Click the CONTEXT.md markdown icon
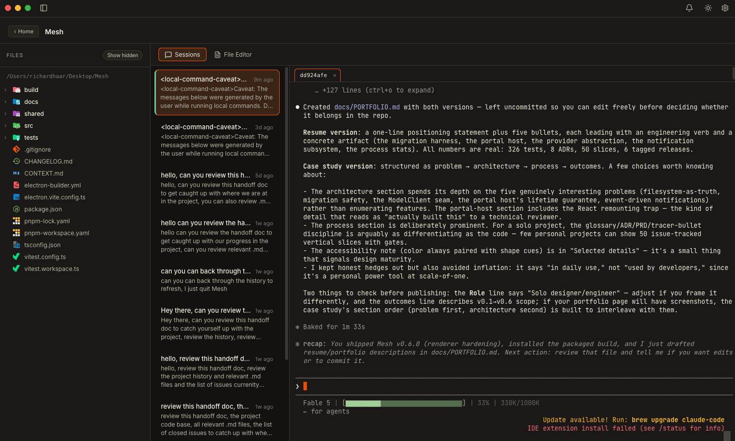 point(16,174)
